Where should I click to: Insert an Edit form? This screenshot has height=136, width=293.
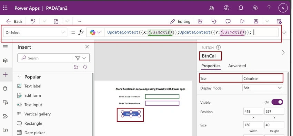click(29, 95)
